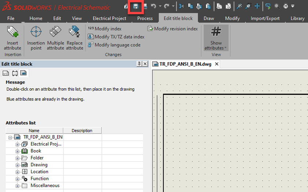The height and width of the screenshot is (192, 308).
Task: Click the command run icon with green arrow
Action: (268, 6)
